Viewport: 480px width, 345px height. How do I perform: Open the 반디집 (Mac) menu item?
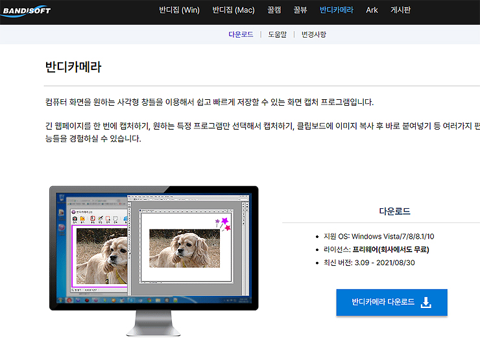coord(234,10)
